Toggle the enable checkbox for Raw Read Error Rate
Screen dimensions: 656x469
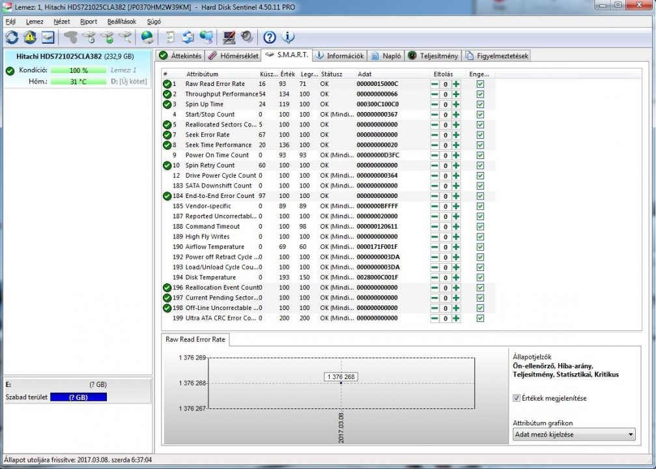pyautogui.click(x=480, y=84)
